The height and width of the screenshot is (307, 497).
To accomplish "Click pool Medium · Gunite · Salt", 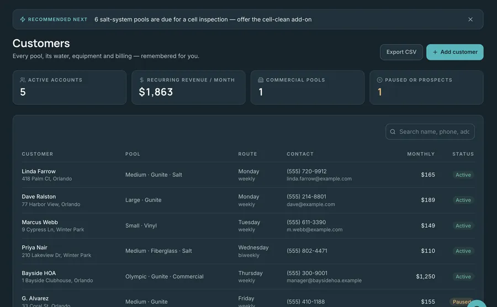I will coord(154,175).
